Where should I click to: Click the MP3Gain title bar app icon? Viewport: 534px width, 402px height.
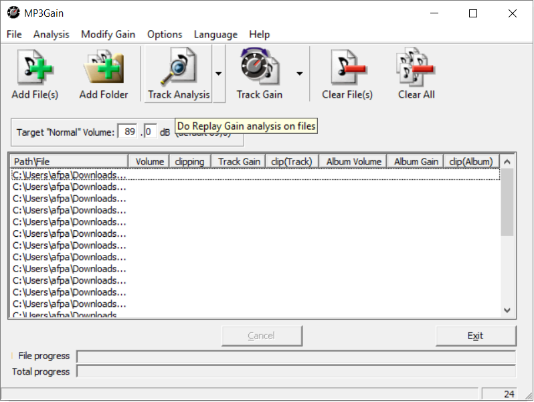pos(12,13)
